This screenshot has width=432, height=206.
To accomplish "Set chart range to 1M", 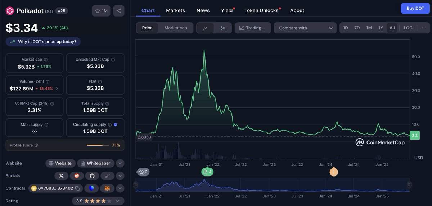I will [369, 28].
